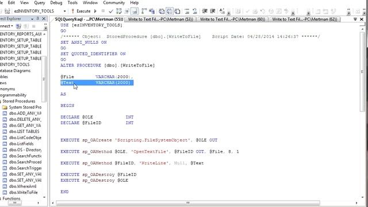Screen dimensions: 368x207
Task: Toggle Include Actual Execution Plan
Action: 144,11
